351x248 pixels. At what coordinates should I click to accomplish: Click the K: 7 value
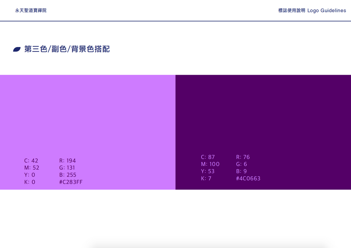coord(206,178)
